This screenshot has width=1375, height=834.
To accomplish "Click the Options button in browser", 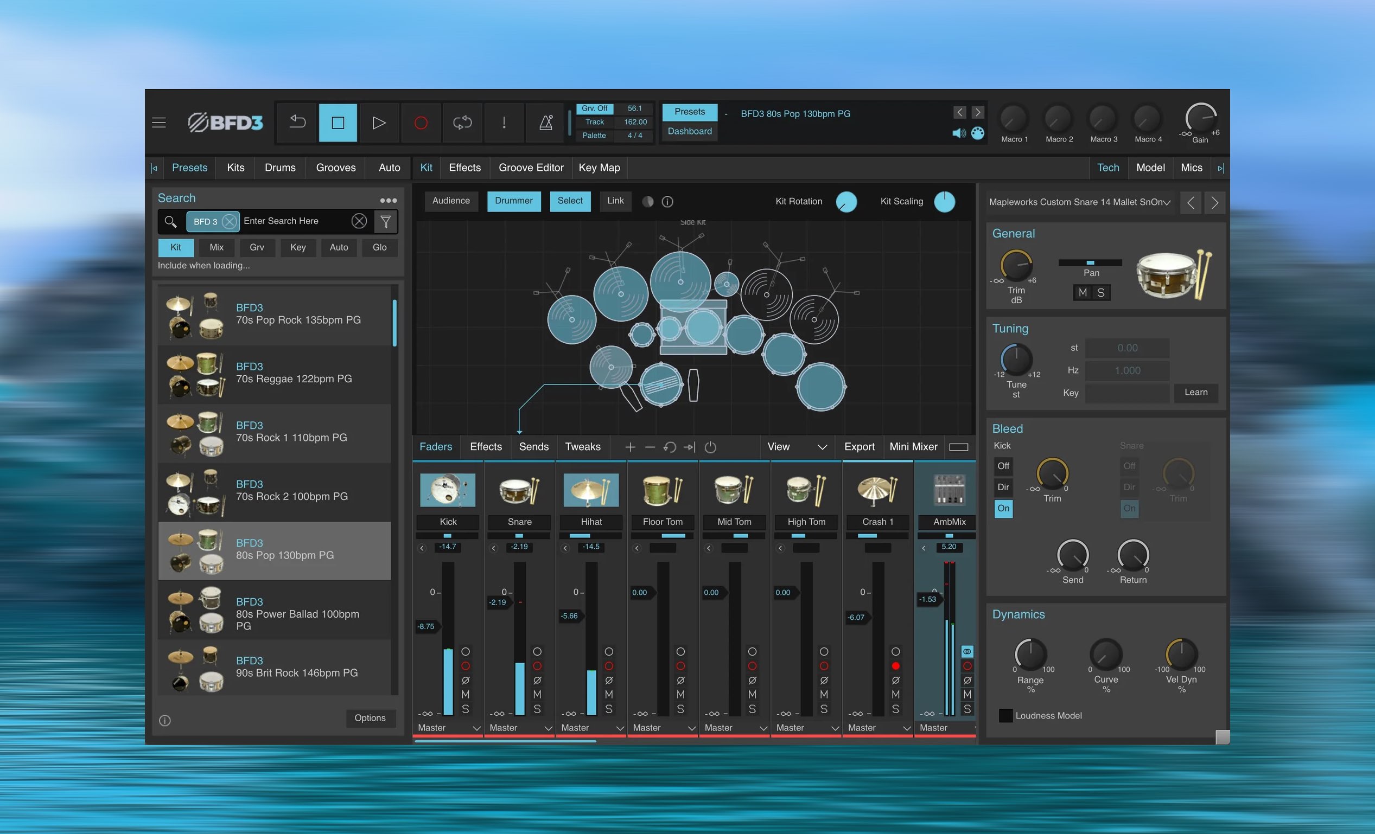I will [370, 718].
